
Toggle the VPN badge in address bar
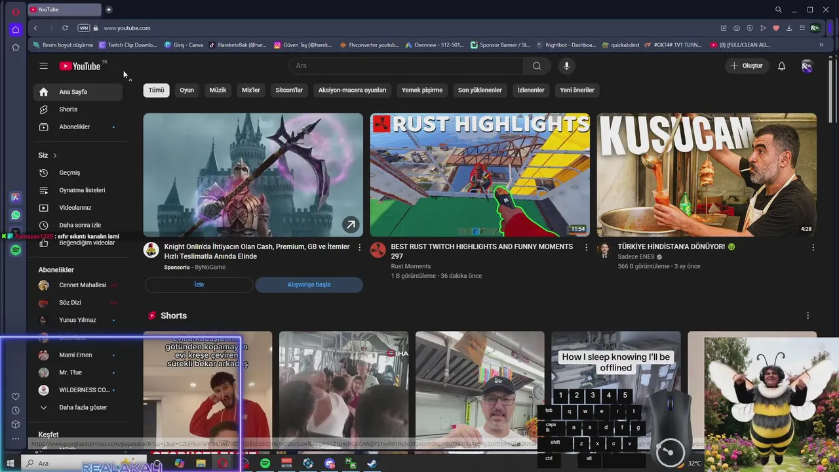click(84, 28)
